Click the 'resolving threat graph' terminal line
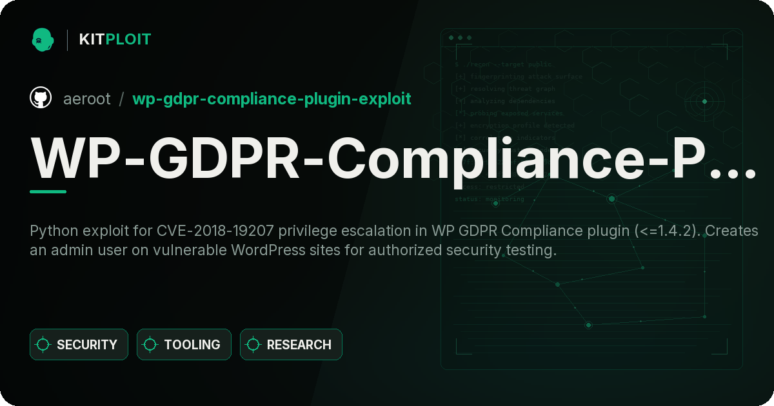 click(504, 89)
